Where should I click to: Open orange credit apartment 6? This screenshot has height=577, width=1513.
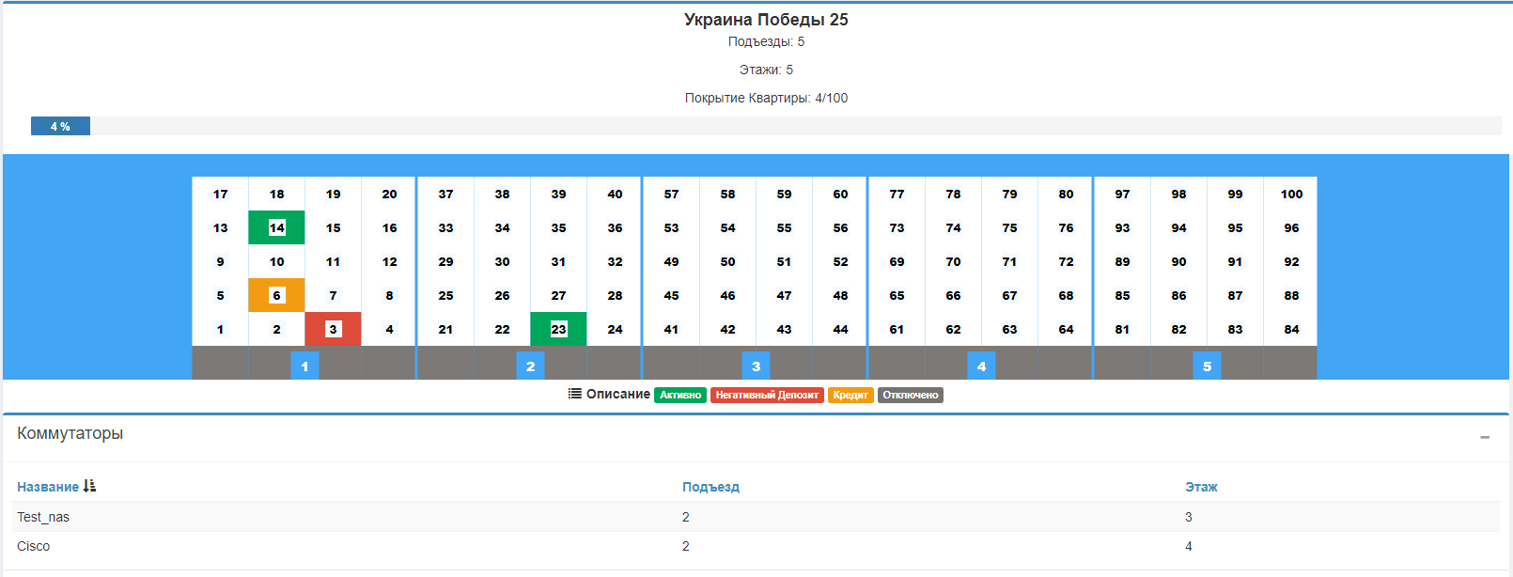coord(276,295)
